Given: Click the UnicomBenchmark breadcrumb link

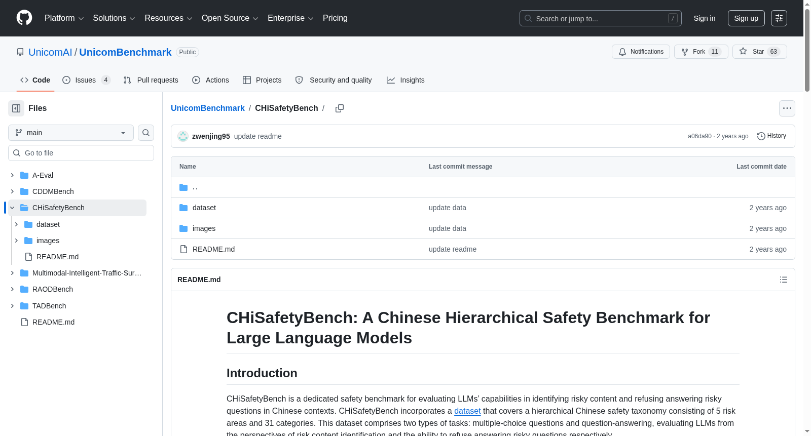Looking at the screenshot, I should tap(208, 108).
